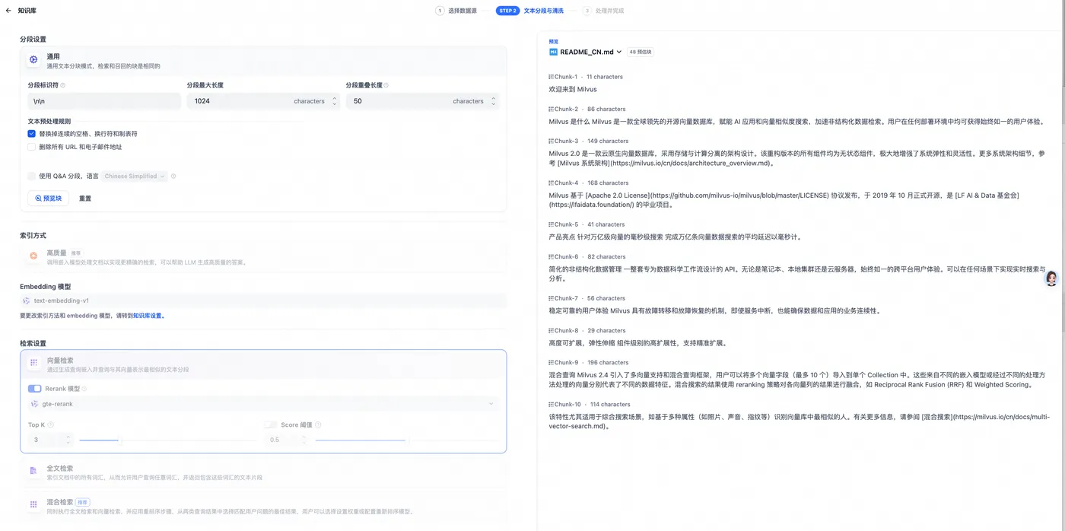
Task: Open the Chinese Simplified language dropdown
Action: point(135,176)
